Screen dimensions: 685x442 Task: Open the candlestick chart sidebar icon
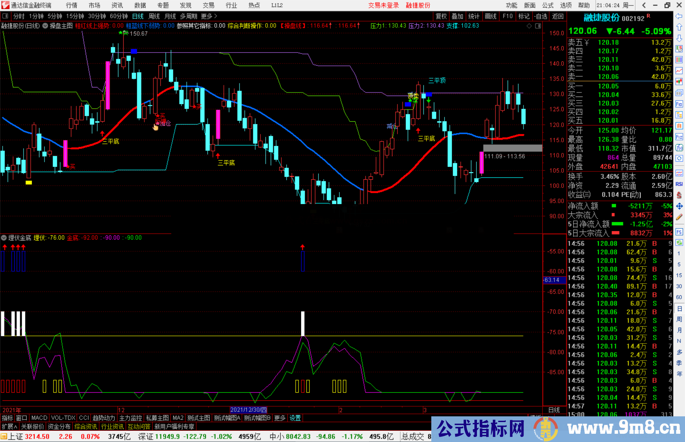pyautogui.click(x=679, y=82)
